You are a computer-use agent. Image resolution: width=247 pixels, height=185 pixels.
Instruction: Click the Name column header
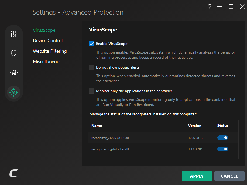[97, 126]
